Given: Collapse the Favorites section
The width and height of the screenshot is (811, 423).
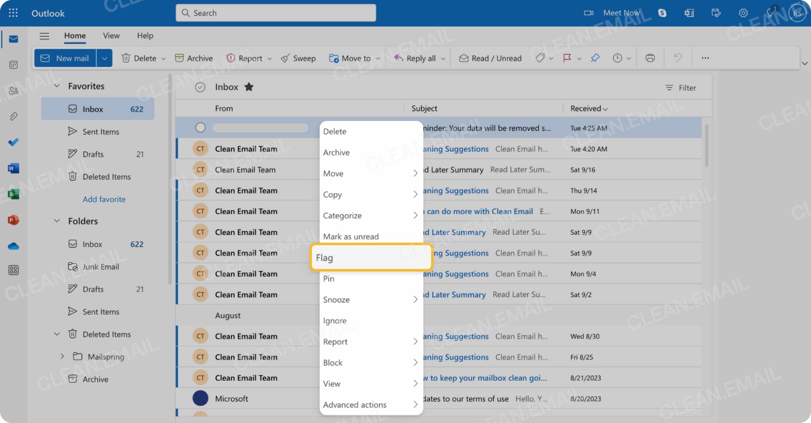Looking at the screenshot, I should [57, 85].
